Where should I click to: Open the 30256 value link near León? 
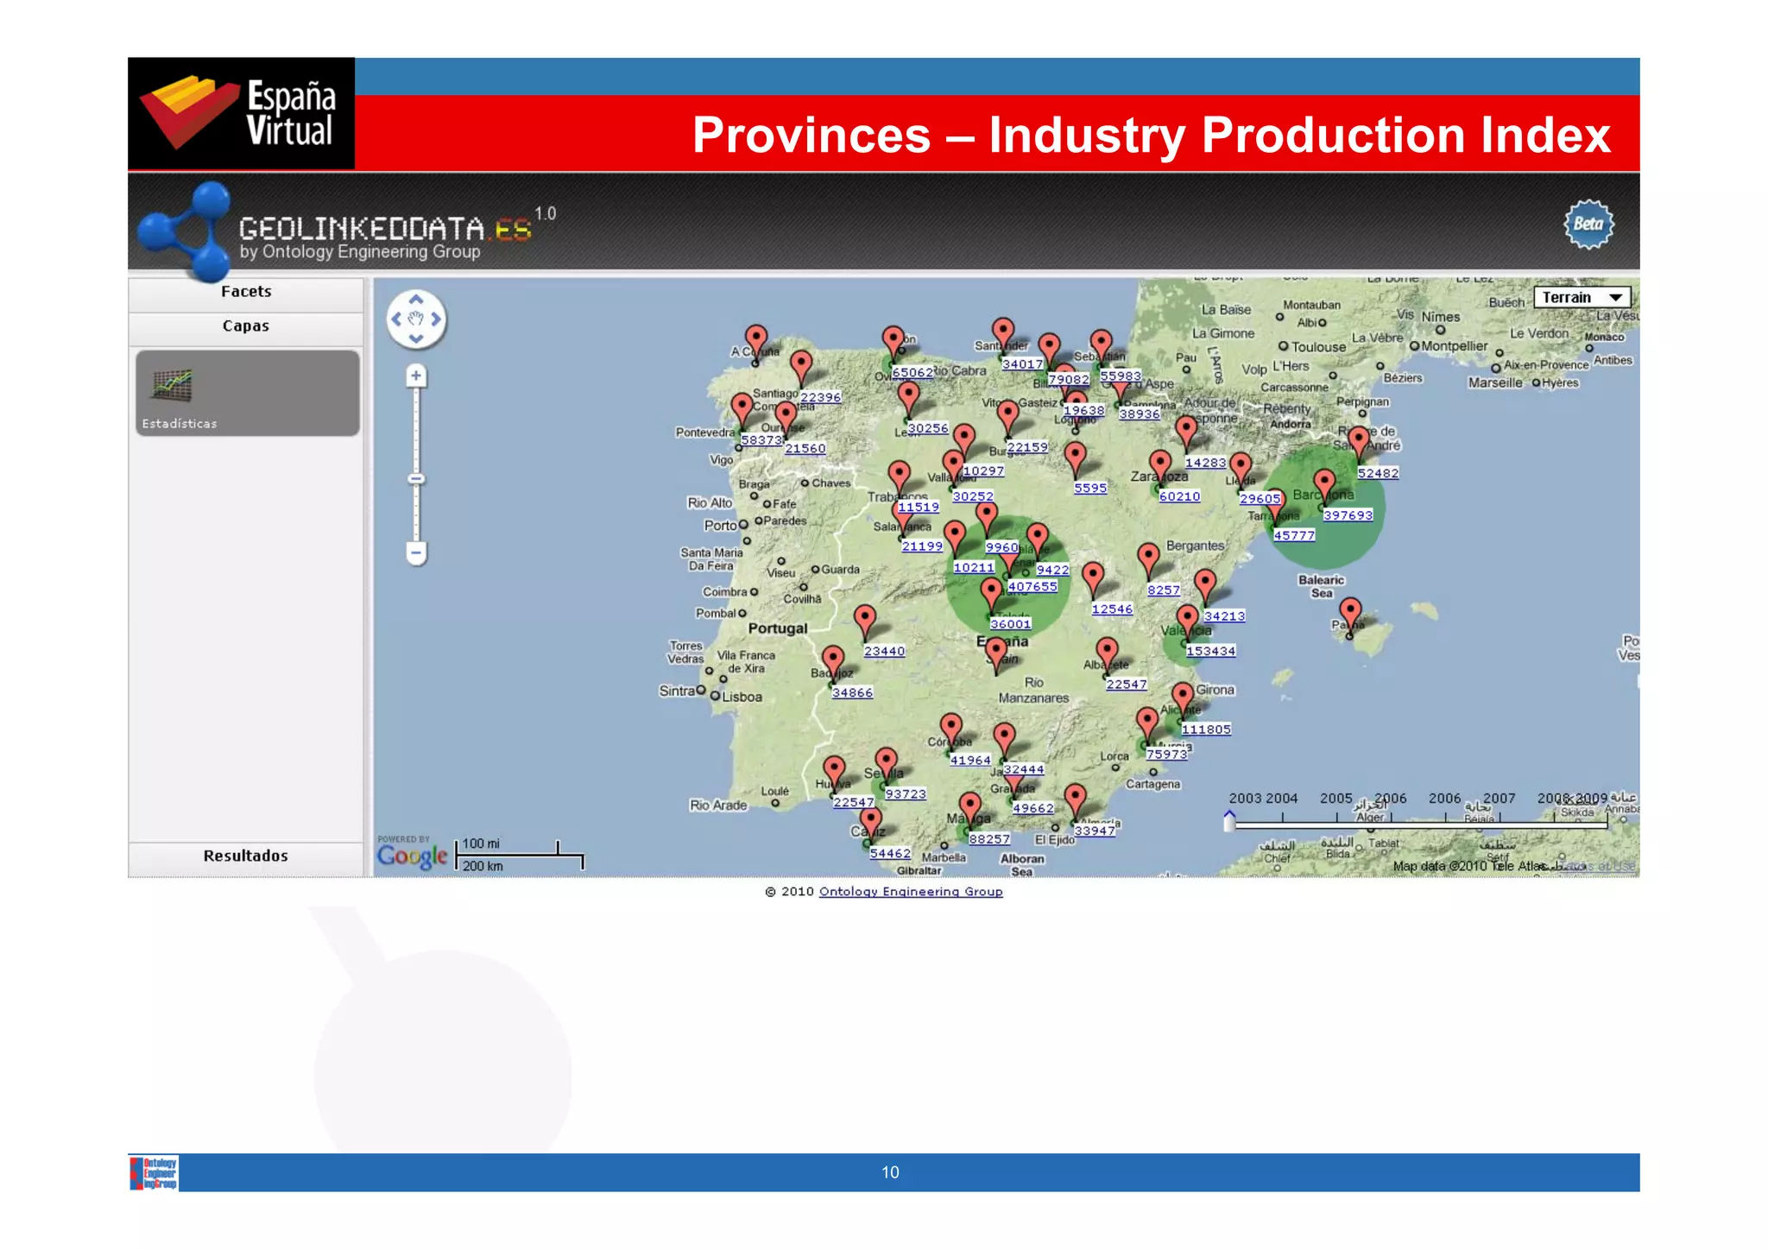tap(928, 429)
